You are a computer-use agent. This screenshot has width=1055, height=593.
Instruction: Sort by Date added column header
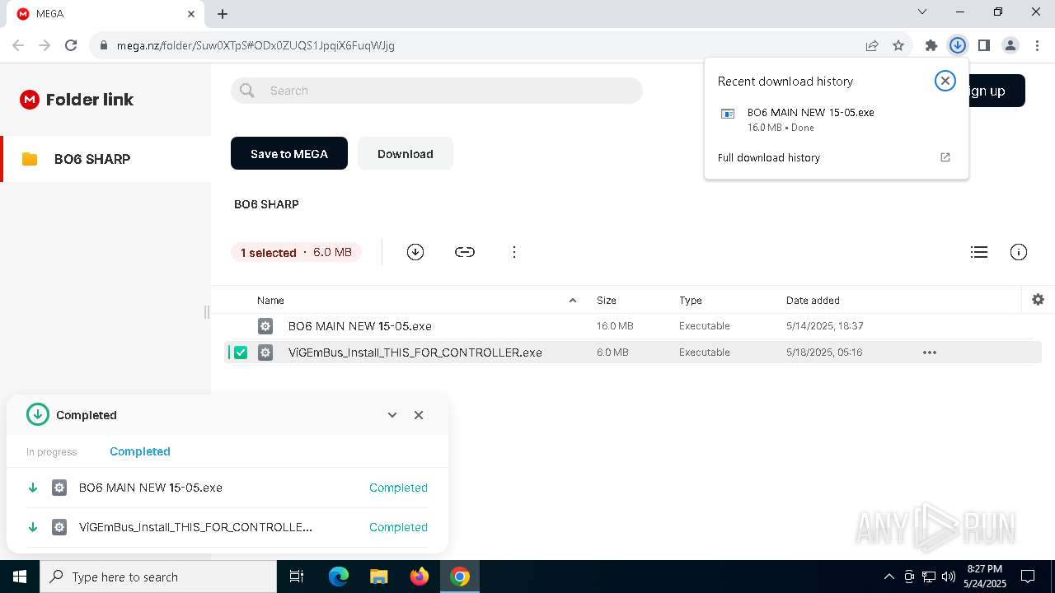[x=813, y=301]
